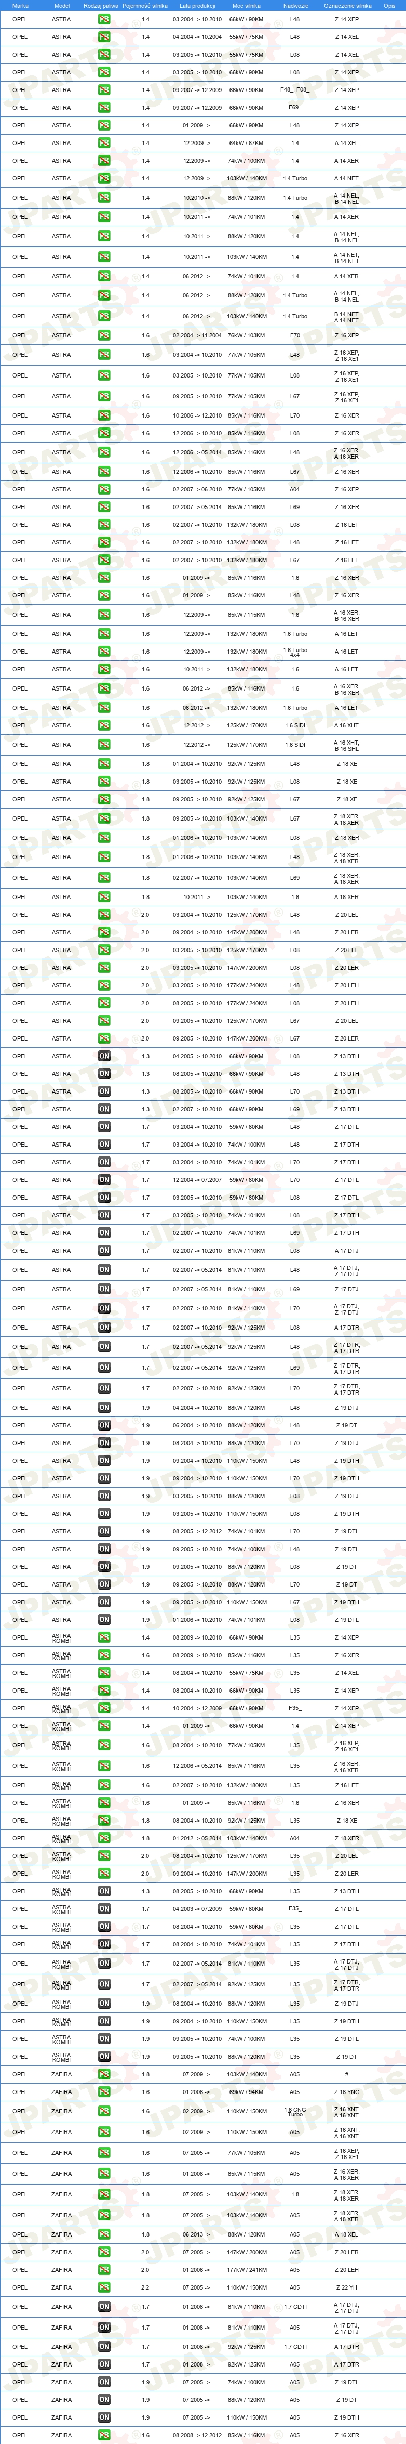Click the Opis column header
The height and width of the screenshot is (2444, 406).
(390, 6)
